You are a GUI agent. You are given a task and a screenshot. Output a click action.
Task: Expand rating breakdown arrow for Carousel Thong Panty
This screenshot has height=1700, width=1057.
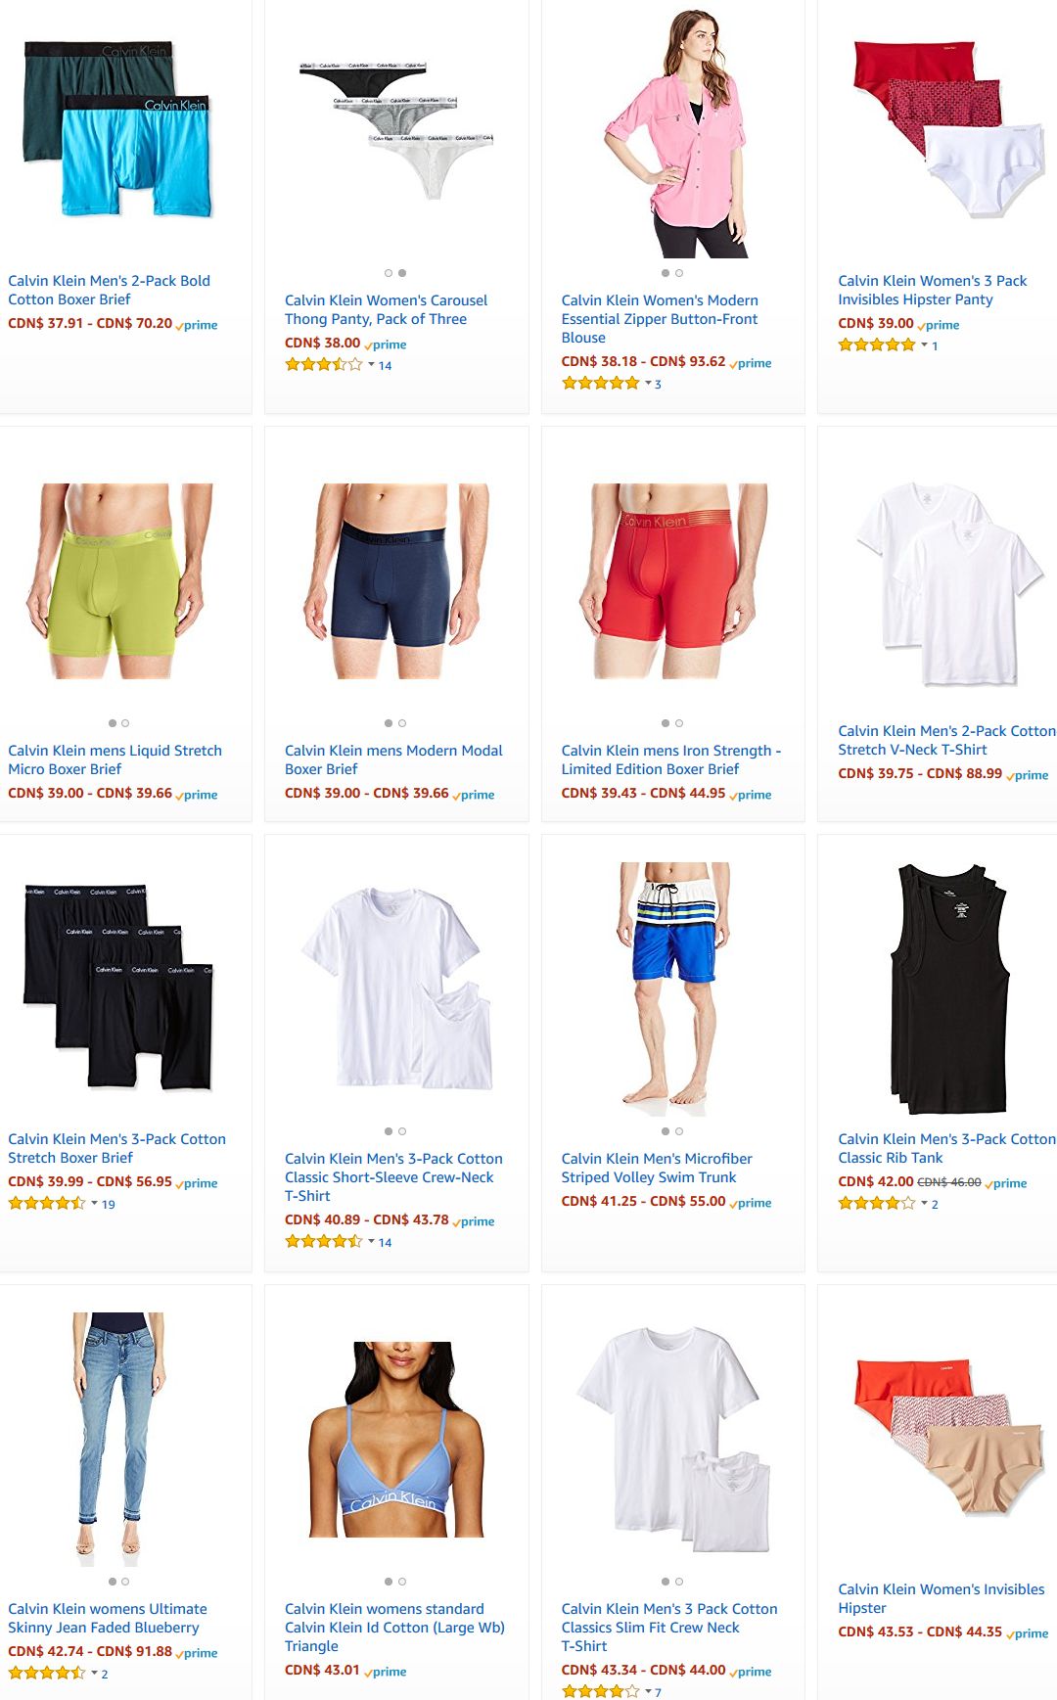(x=372, y=365)
